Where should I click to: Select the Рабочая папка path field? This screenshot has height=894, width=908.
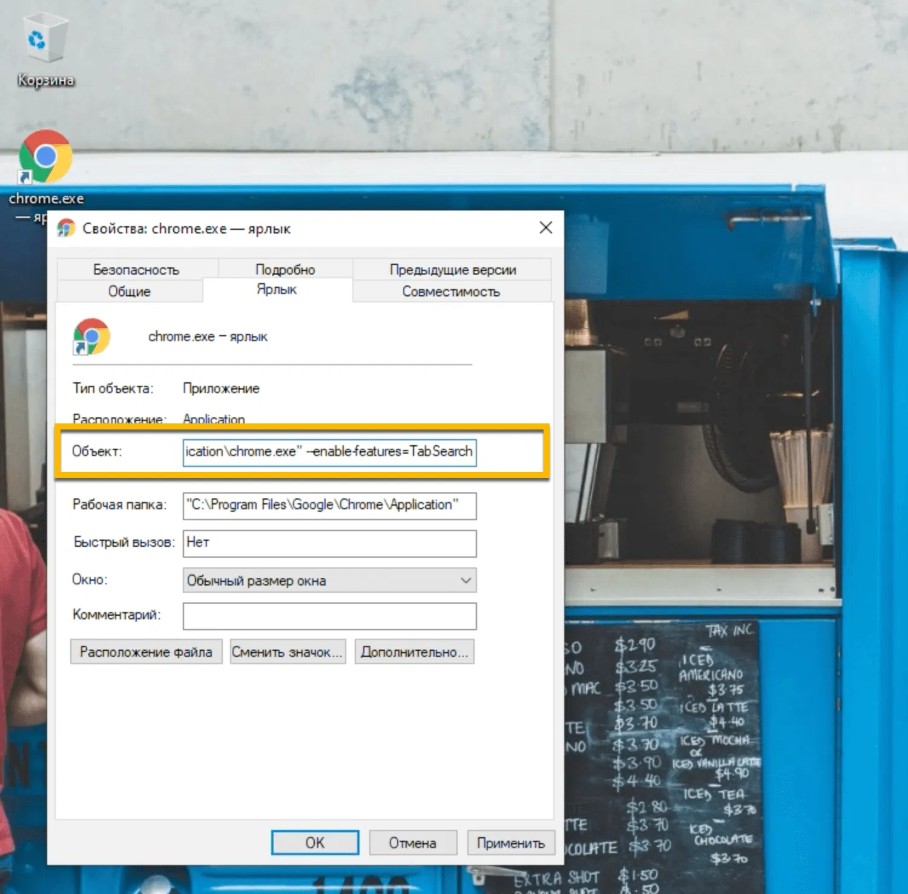pyautogui.click(x=329, y=506)
